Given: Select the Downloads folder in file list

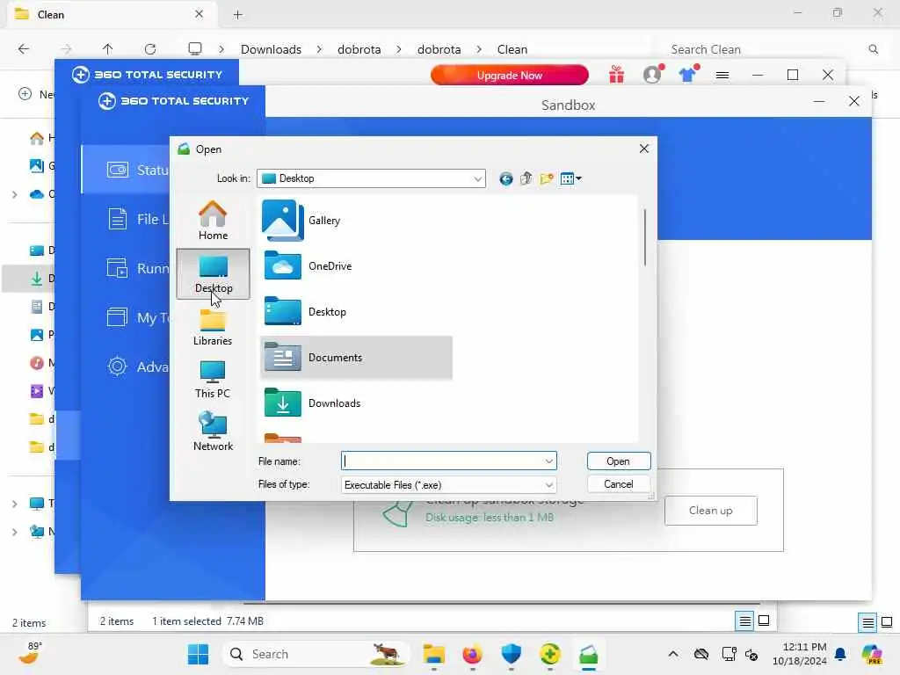Looking at the screenshot, I should tap(312, 403).
